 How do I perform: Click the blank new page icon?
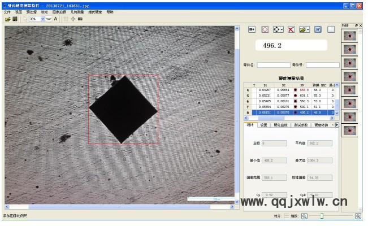331,29
